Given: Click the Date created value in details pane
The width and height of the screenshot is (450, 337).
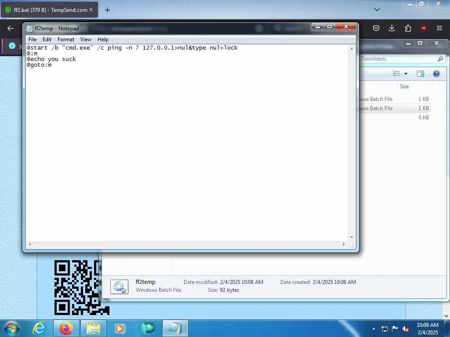Looking at the screenshot, I should [x=334, y=282].
